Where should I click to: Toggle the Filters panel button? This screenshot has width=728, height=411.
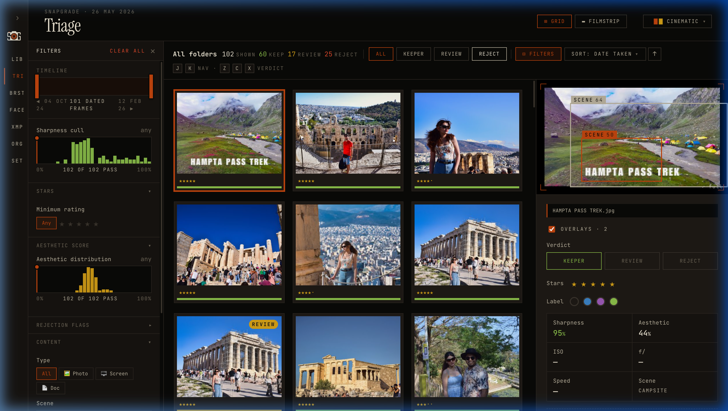pos(538,54)
